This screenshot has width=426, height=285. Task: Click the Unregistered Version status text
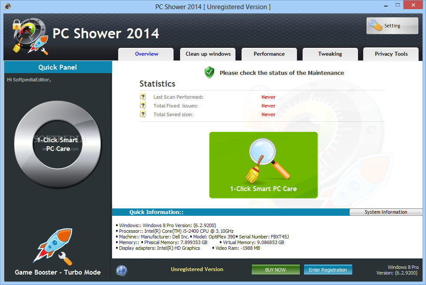(x=197, y=269)
